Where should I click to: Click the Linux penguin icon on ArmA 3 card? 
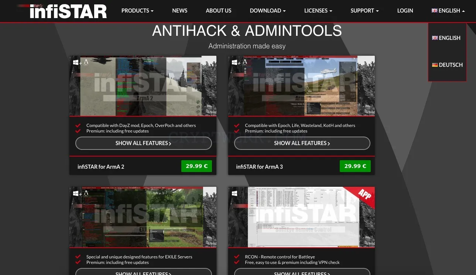pyautogui.click(x=244, y=62)
